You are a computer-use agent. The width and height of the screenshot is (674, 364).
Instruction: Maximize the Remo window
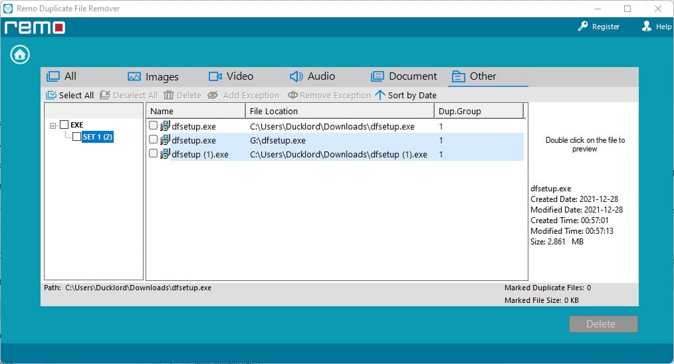pyautogui.click(x=627, y=9)
